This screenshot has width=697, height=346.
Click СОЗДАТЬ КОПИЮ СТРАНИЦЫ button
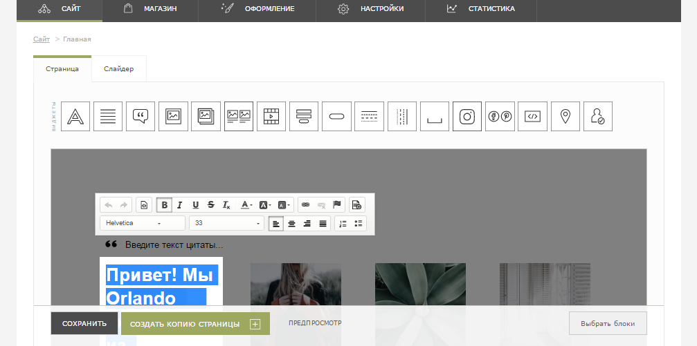pyautogui.click(x=196, y=324)
